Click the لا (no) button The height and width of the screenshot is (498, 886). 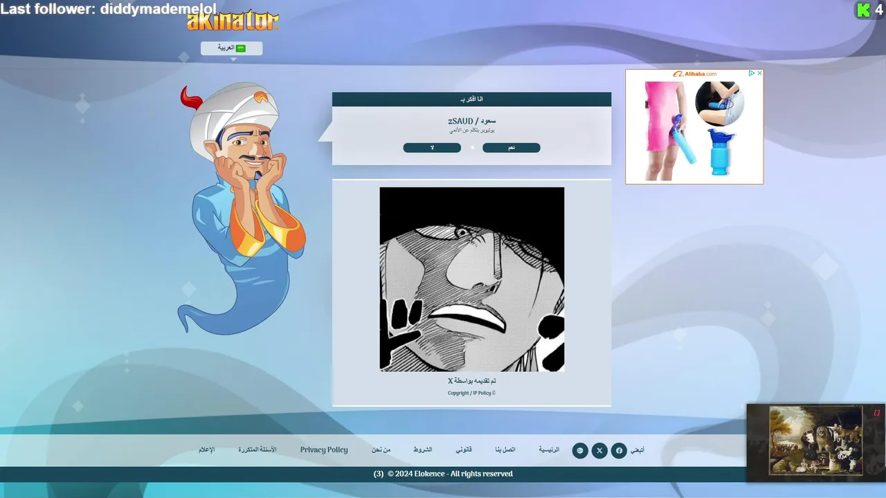tap(432, 148)
